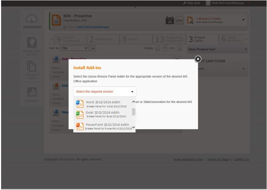The height and width of the screenshot is (190, 267).
Task: Open the Knowledge Source lightbulb icon
Action: [32, 42]
